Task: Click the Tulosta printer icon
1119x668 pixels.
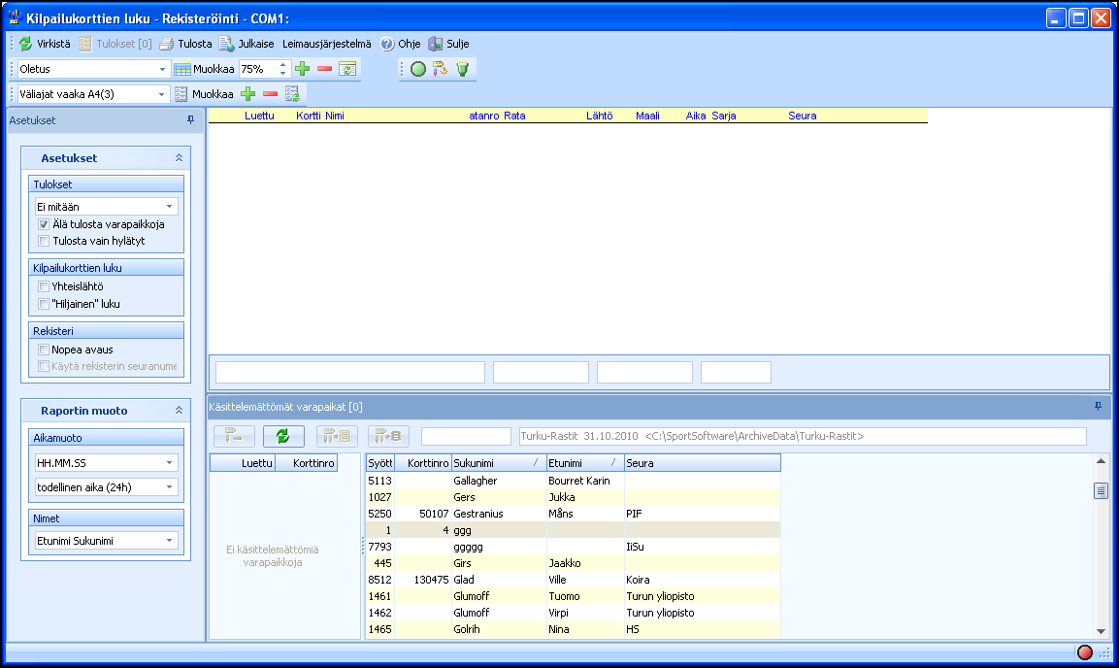Action: pos(166,44)
